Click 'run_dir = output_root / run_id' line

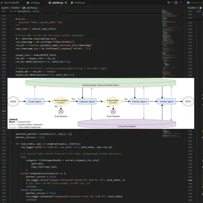click(35, 58)
